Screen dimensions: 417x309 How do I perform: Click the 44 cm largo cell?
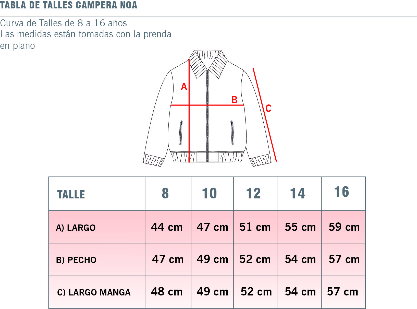point(167,227)
